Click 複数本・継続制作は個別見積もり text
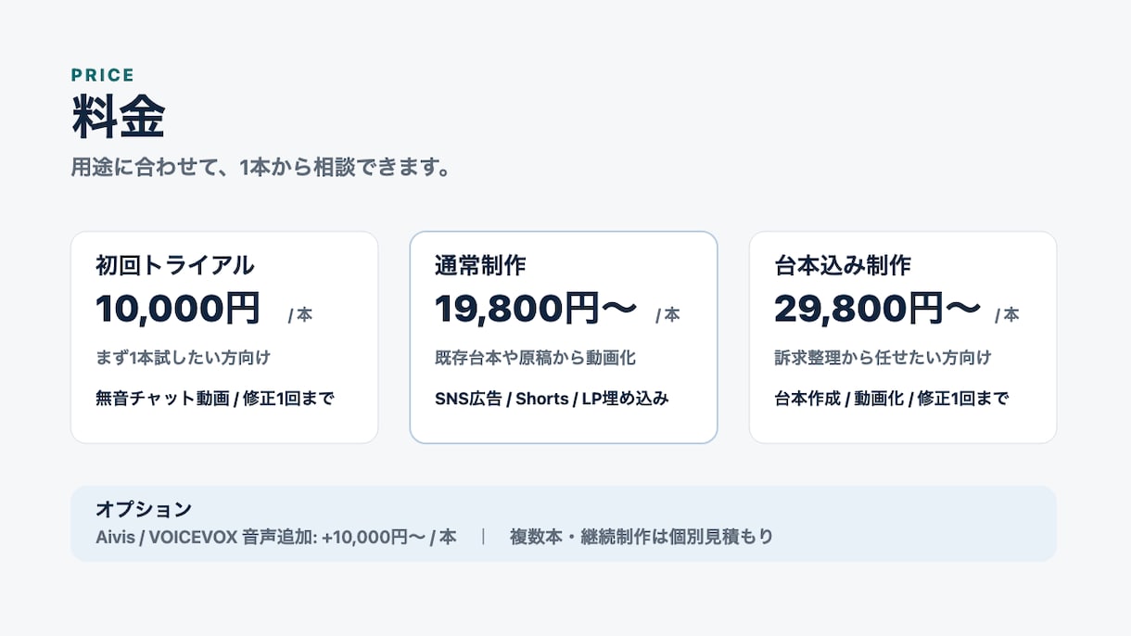Image resolution: width=1131 pixels, height=636 pixels. point(642,537)
